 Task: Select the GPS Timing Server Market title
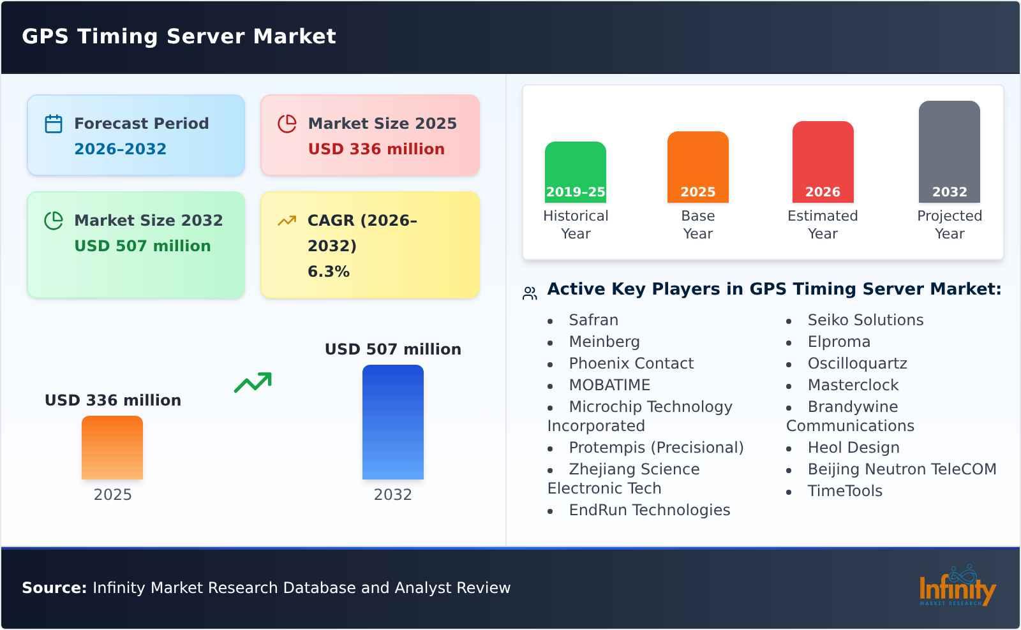click(x=177, y=36)
